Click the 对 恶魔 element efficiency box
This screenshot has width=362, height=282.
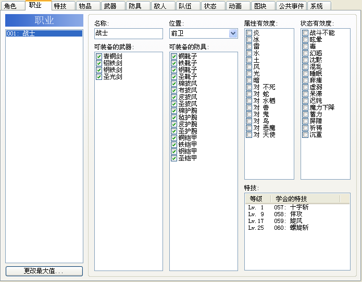coord(249,128)
